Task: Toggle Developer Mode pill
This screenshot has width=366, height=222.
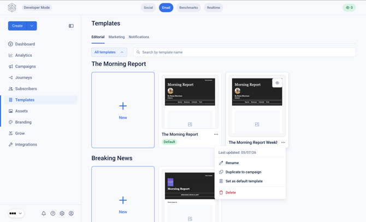Action: tap(37, 8)
